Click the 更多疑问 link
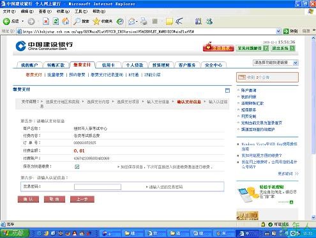The image size is (316, 238). click(x=288, y=173)
